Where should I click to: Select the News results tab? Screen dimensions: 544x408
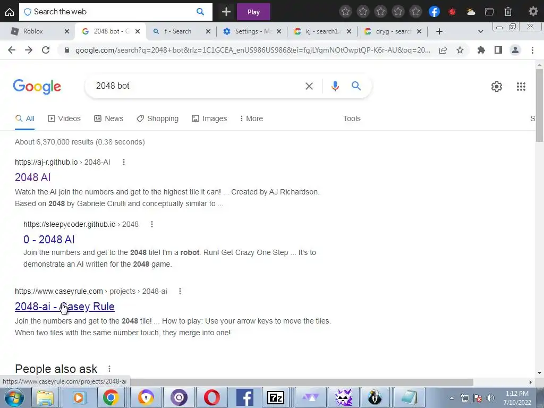[x=108, y=118]
